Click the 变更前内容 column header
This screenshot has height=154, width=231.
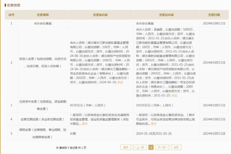[100, 15]
